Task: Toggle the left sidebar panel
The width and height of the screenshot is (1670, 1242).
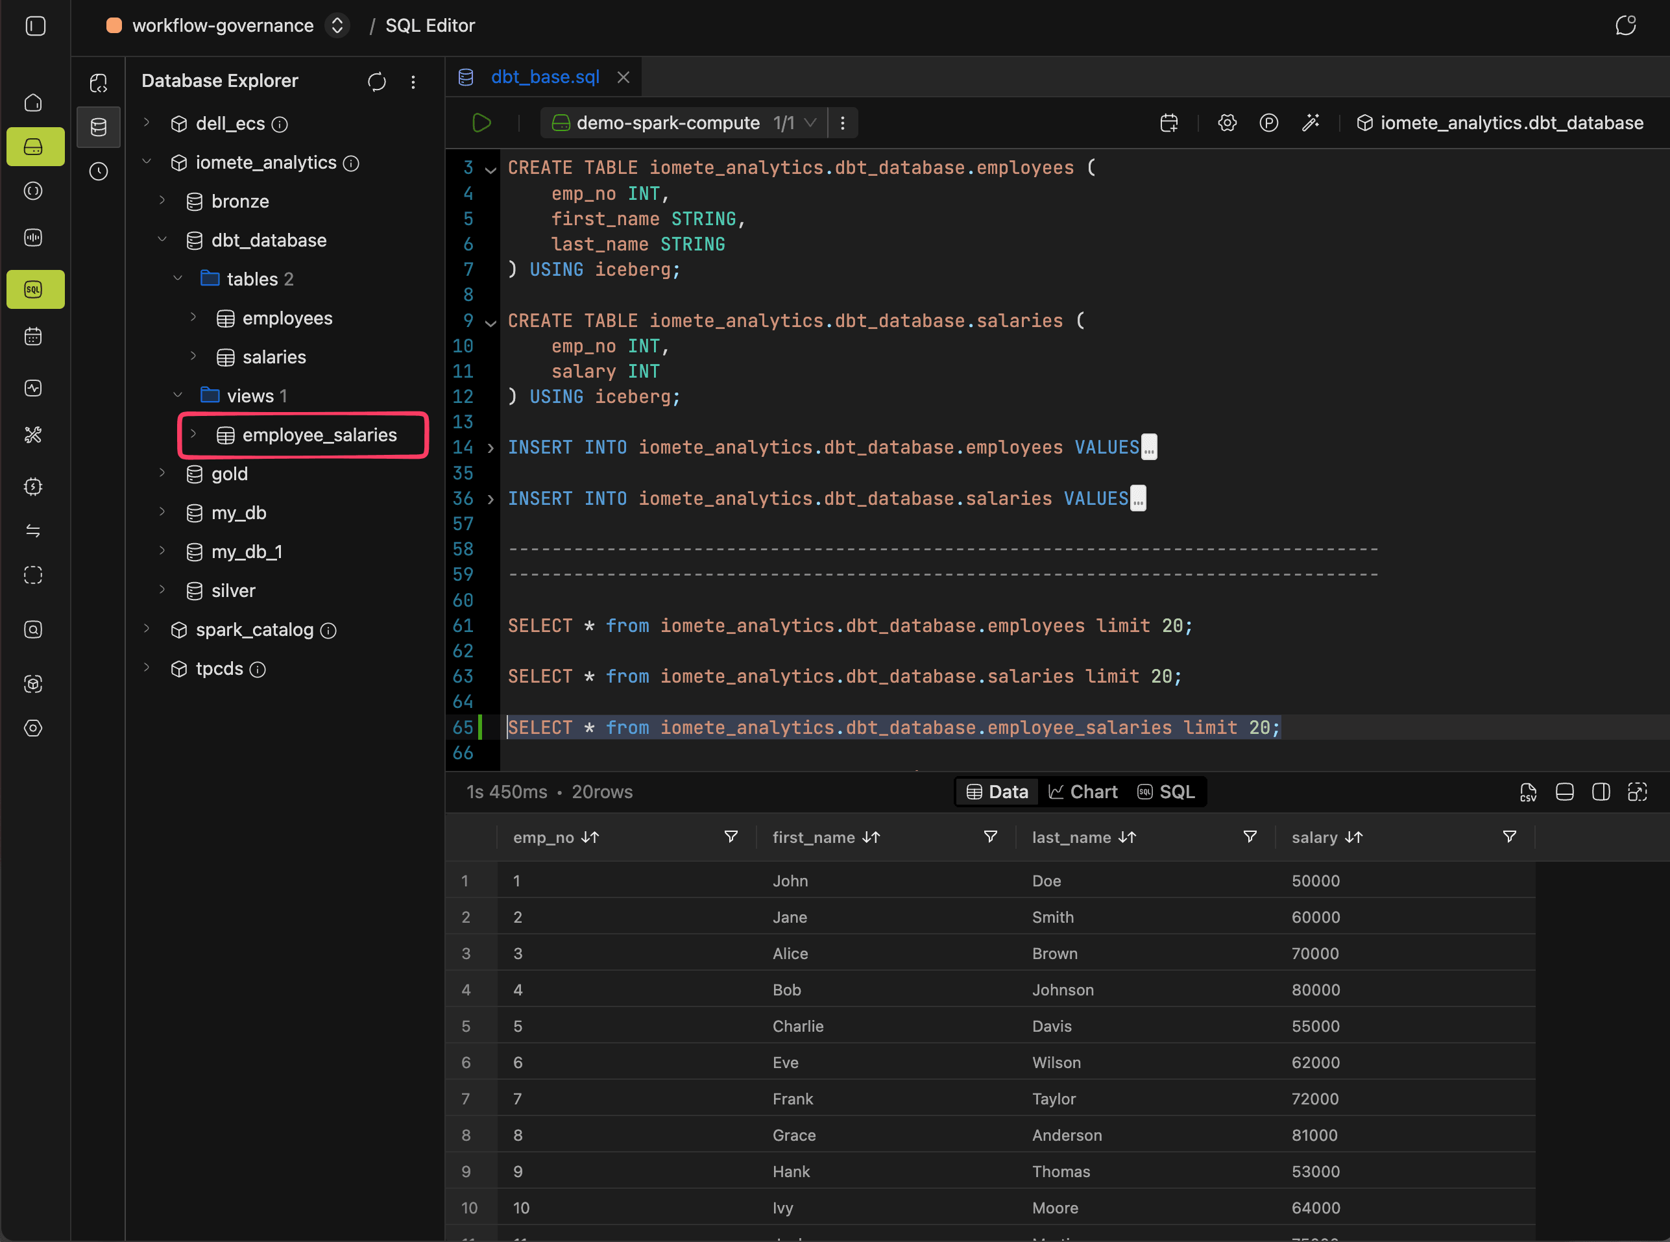Action: tap(35, 25)
